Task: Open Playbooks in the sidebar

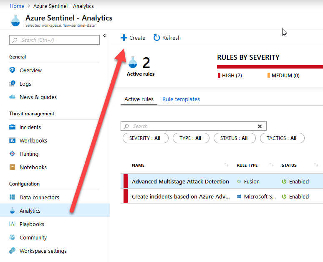Action: point(32,224)
